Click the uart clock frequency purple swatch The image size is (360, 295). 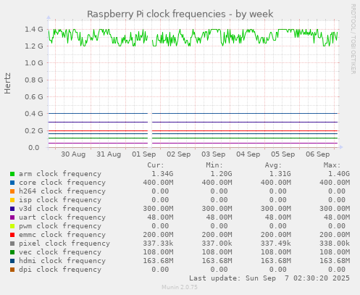tap(12, 217)
